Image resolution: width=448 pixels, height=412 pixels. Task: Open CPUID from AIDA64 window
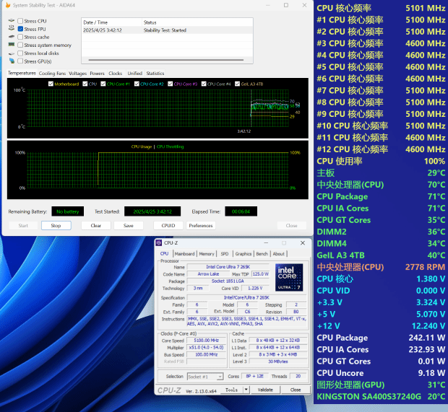[x=168, y=225]
